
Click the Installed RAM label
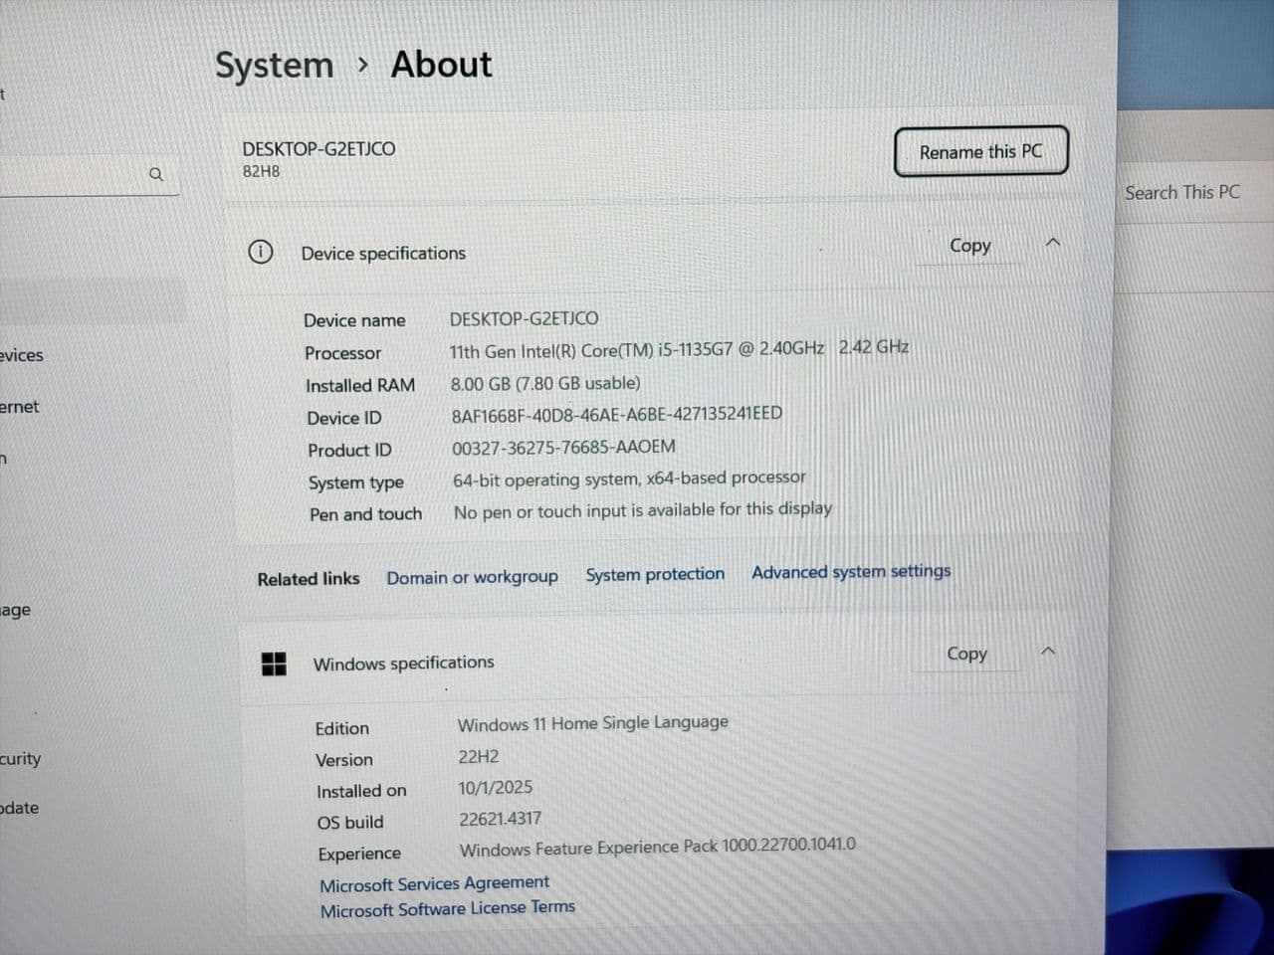[x=359, y=385]
